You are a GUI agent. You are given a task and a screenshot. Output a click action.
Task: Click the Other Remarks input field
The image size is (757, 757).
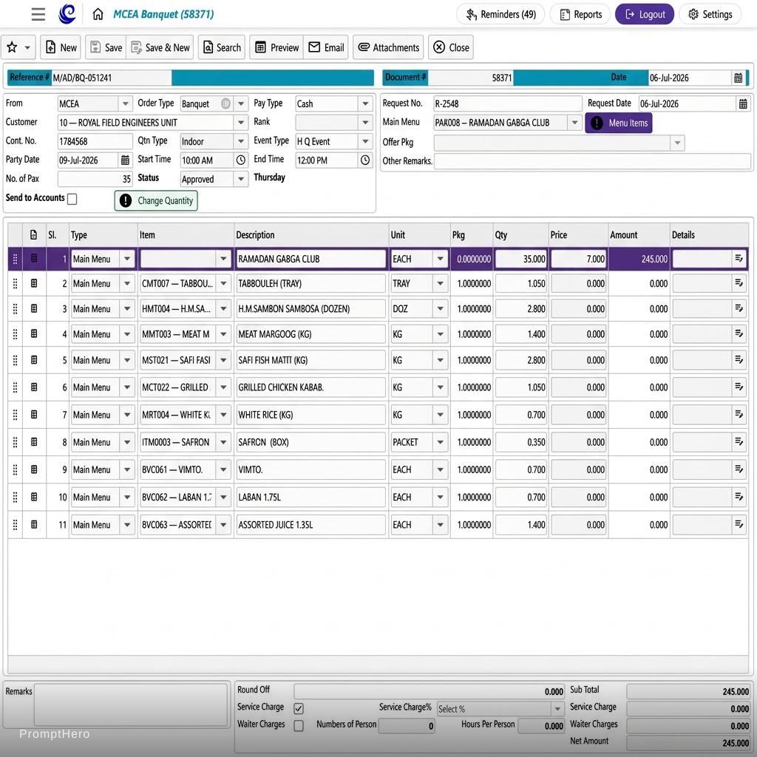tap(592, 160)
